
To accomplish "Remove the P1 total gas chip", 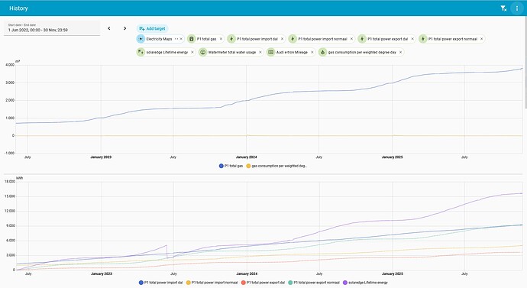I will coord(221,39).
